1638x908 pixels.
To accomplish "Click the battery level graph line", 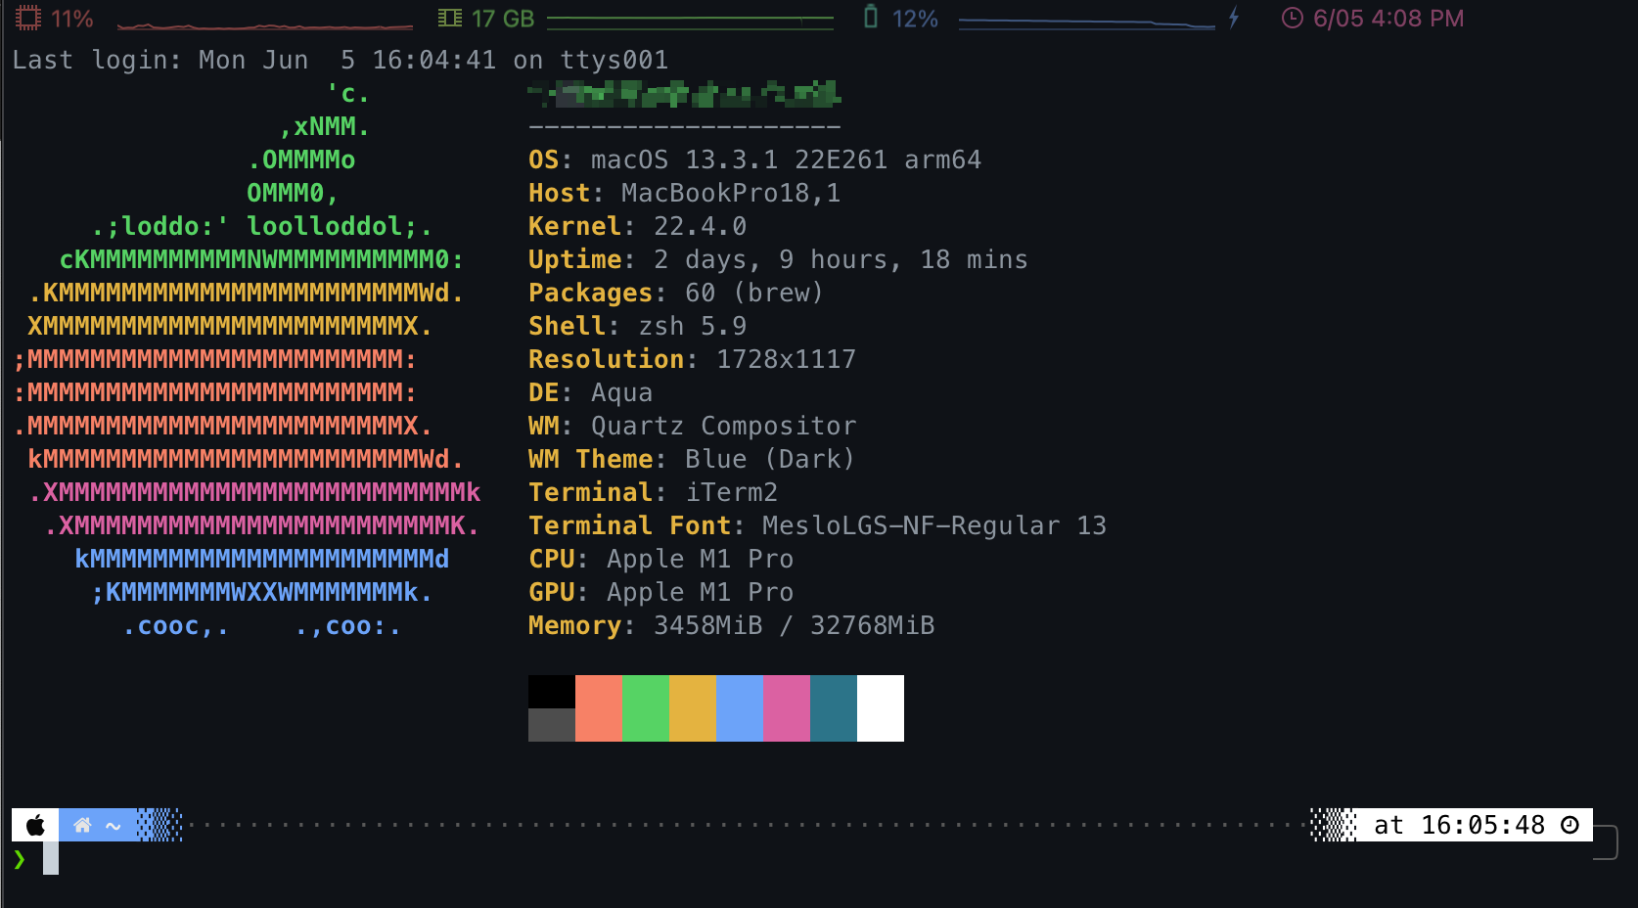I will point(1086,22).
